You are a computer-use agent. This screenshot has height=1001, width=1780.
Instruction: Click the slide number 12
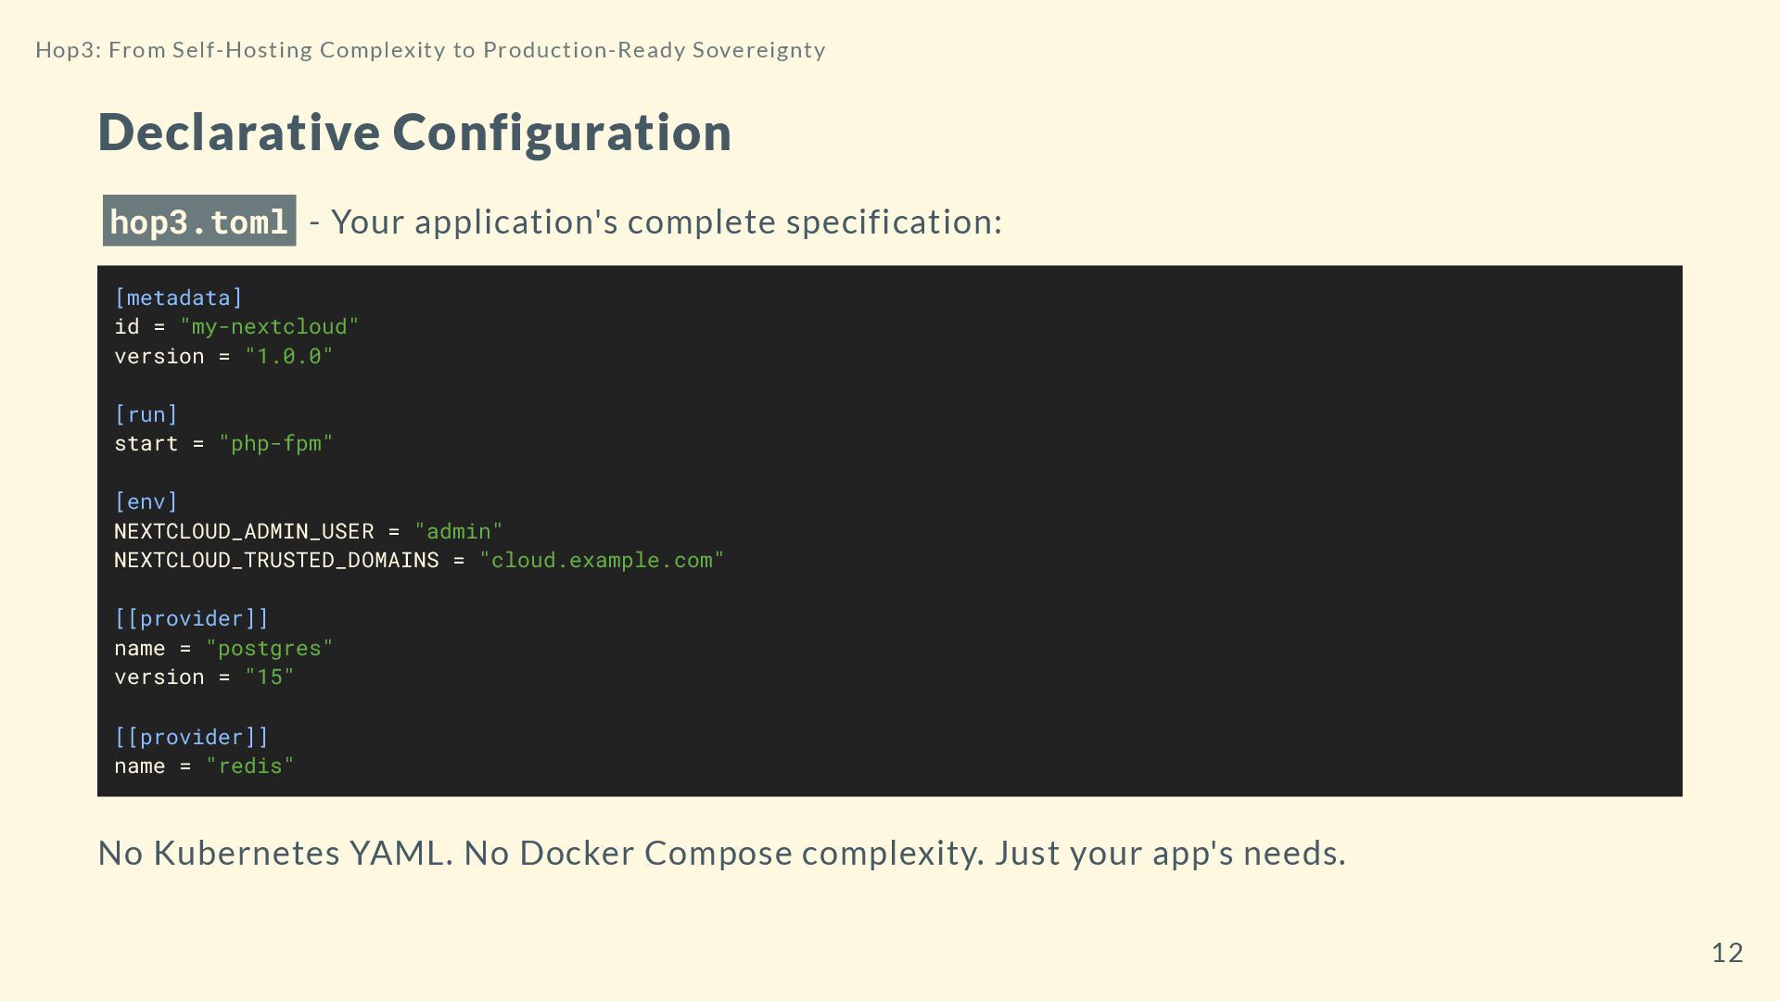[1726, 953]
